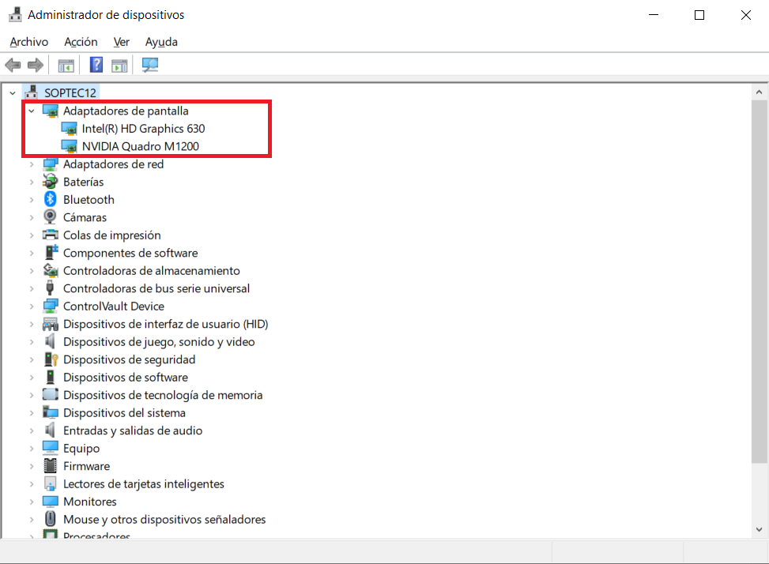Viewport: 769px width, 564px height.
Task: Expand the Firmware chevron
Action: click(x=32, y=466)
